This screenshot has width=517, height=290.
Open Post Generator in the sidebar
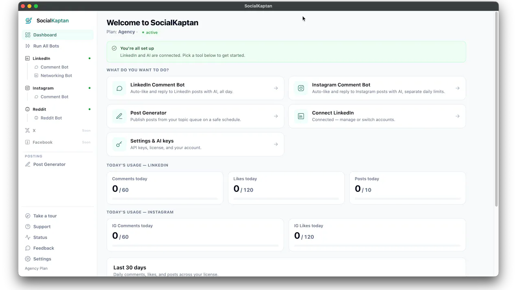click(58, 164)
